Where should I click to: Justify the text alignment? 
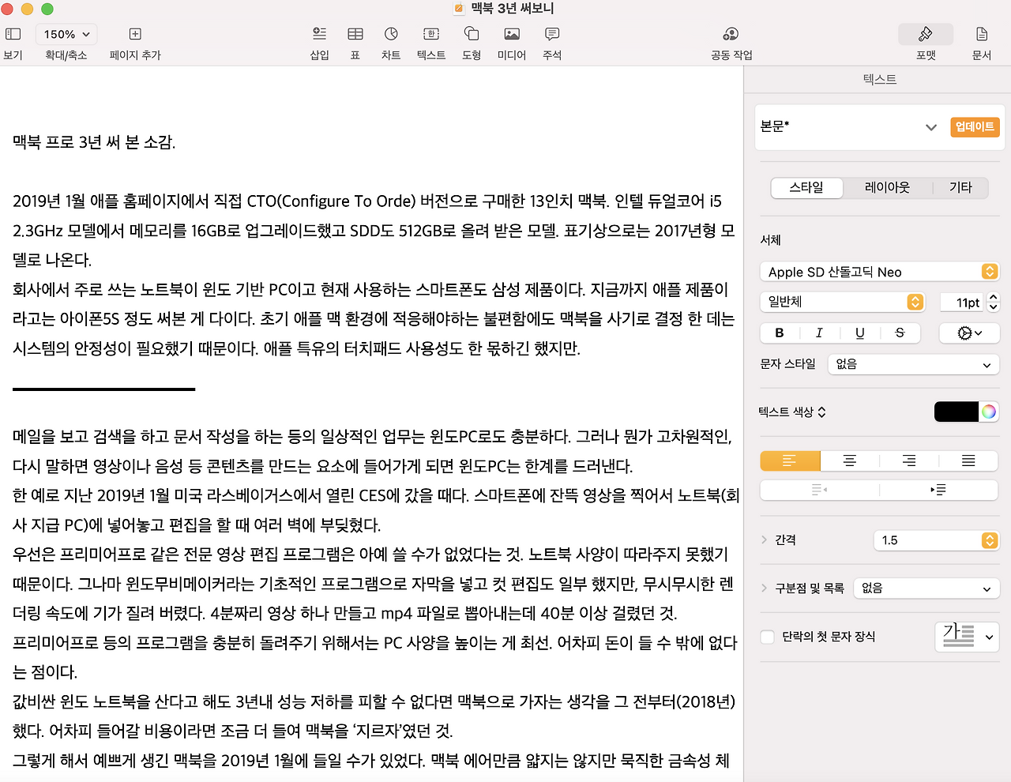[969, 461]
